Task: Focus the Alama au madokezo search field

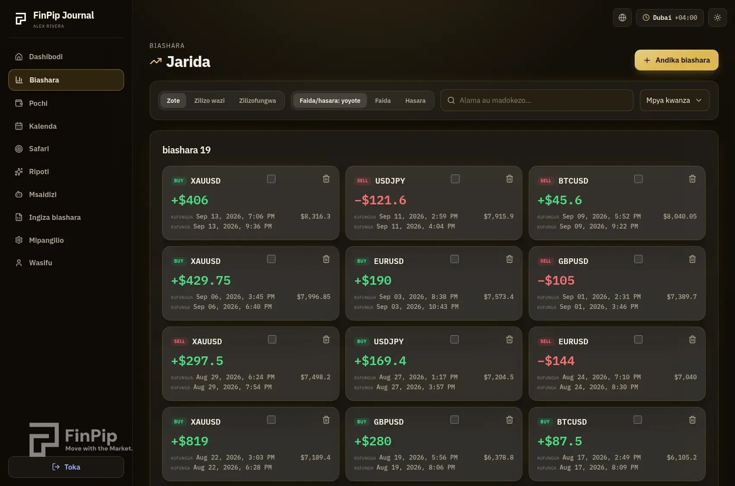Action: (x=537, y=100)
